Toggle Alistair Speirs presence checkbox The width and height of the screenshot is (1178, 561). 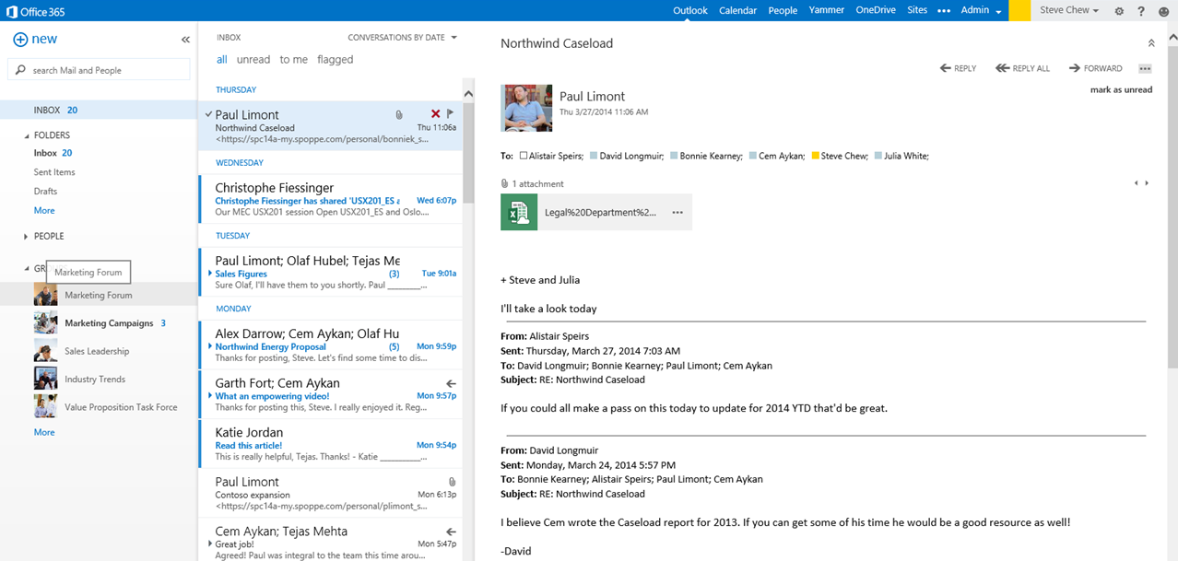524,157
